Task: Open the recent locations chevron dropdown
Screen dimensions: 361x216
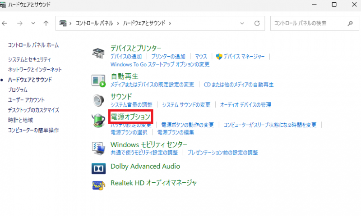Action: click(33, 23)
